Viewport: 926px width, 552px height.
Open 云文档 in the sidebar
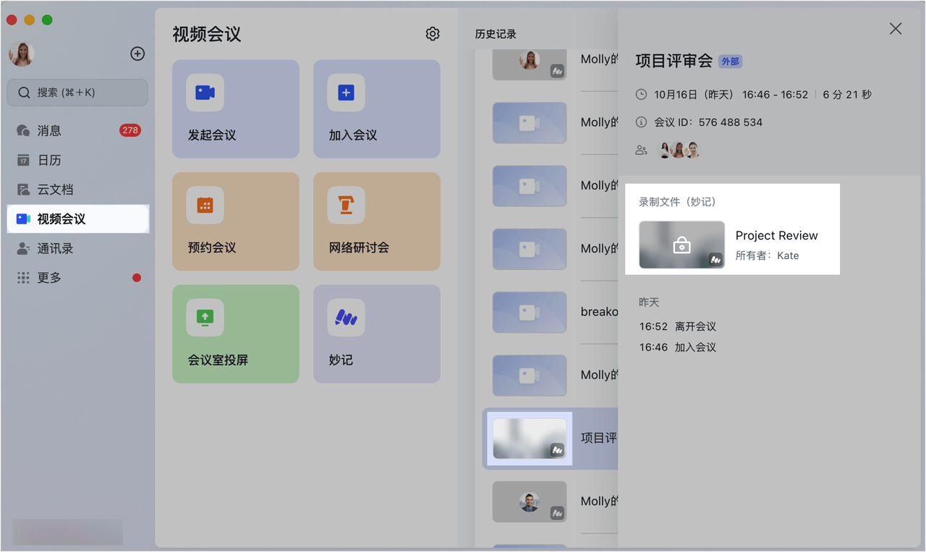55,190
